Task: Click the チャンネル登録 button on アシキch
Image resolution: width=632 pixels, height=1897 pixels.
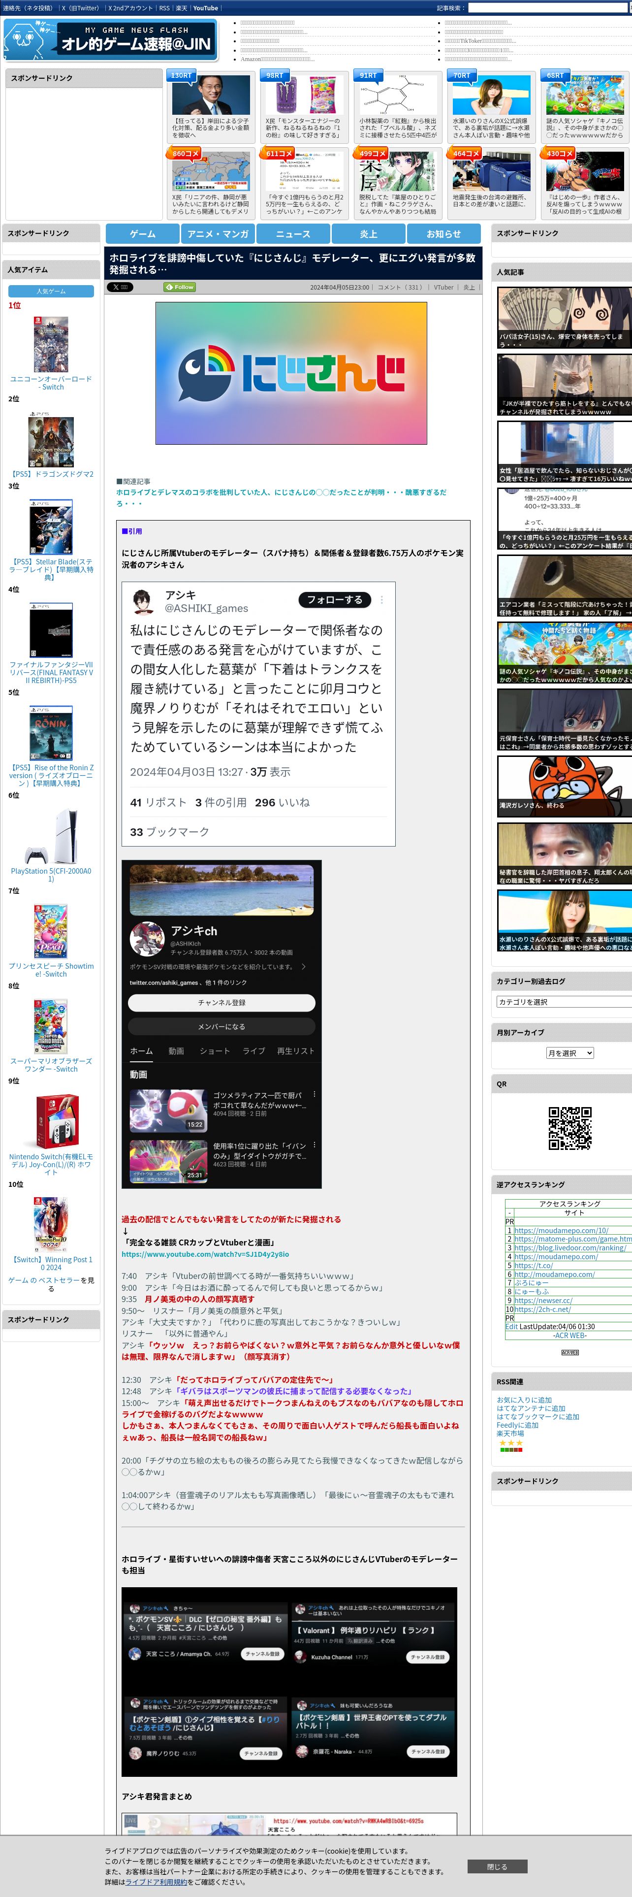Action: tap(221, 1002)
